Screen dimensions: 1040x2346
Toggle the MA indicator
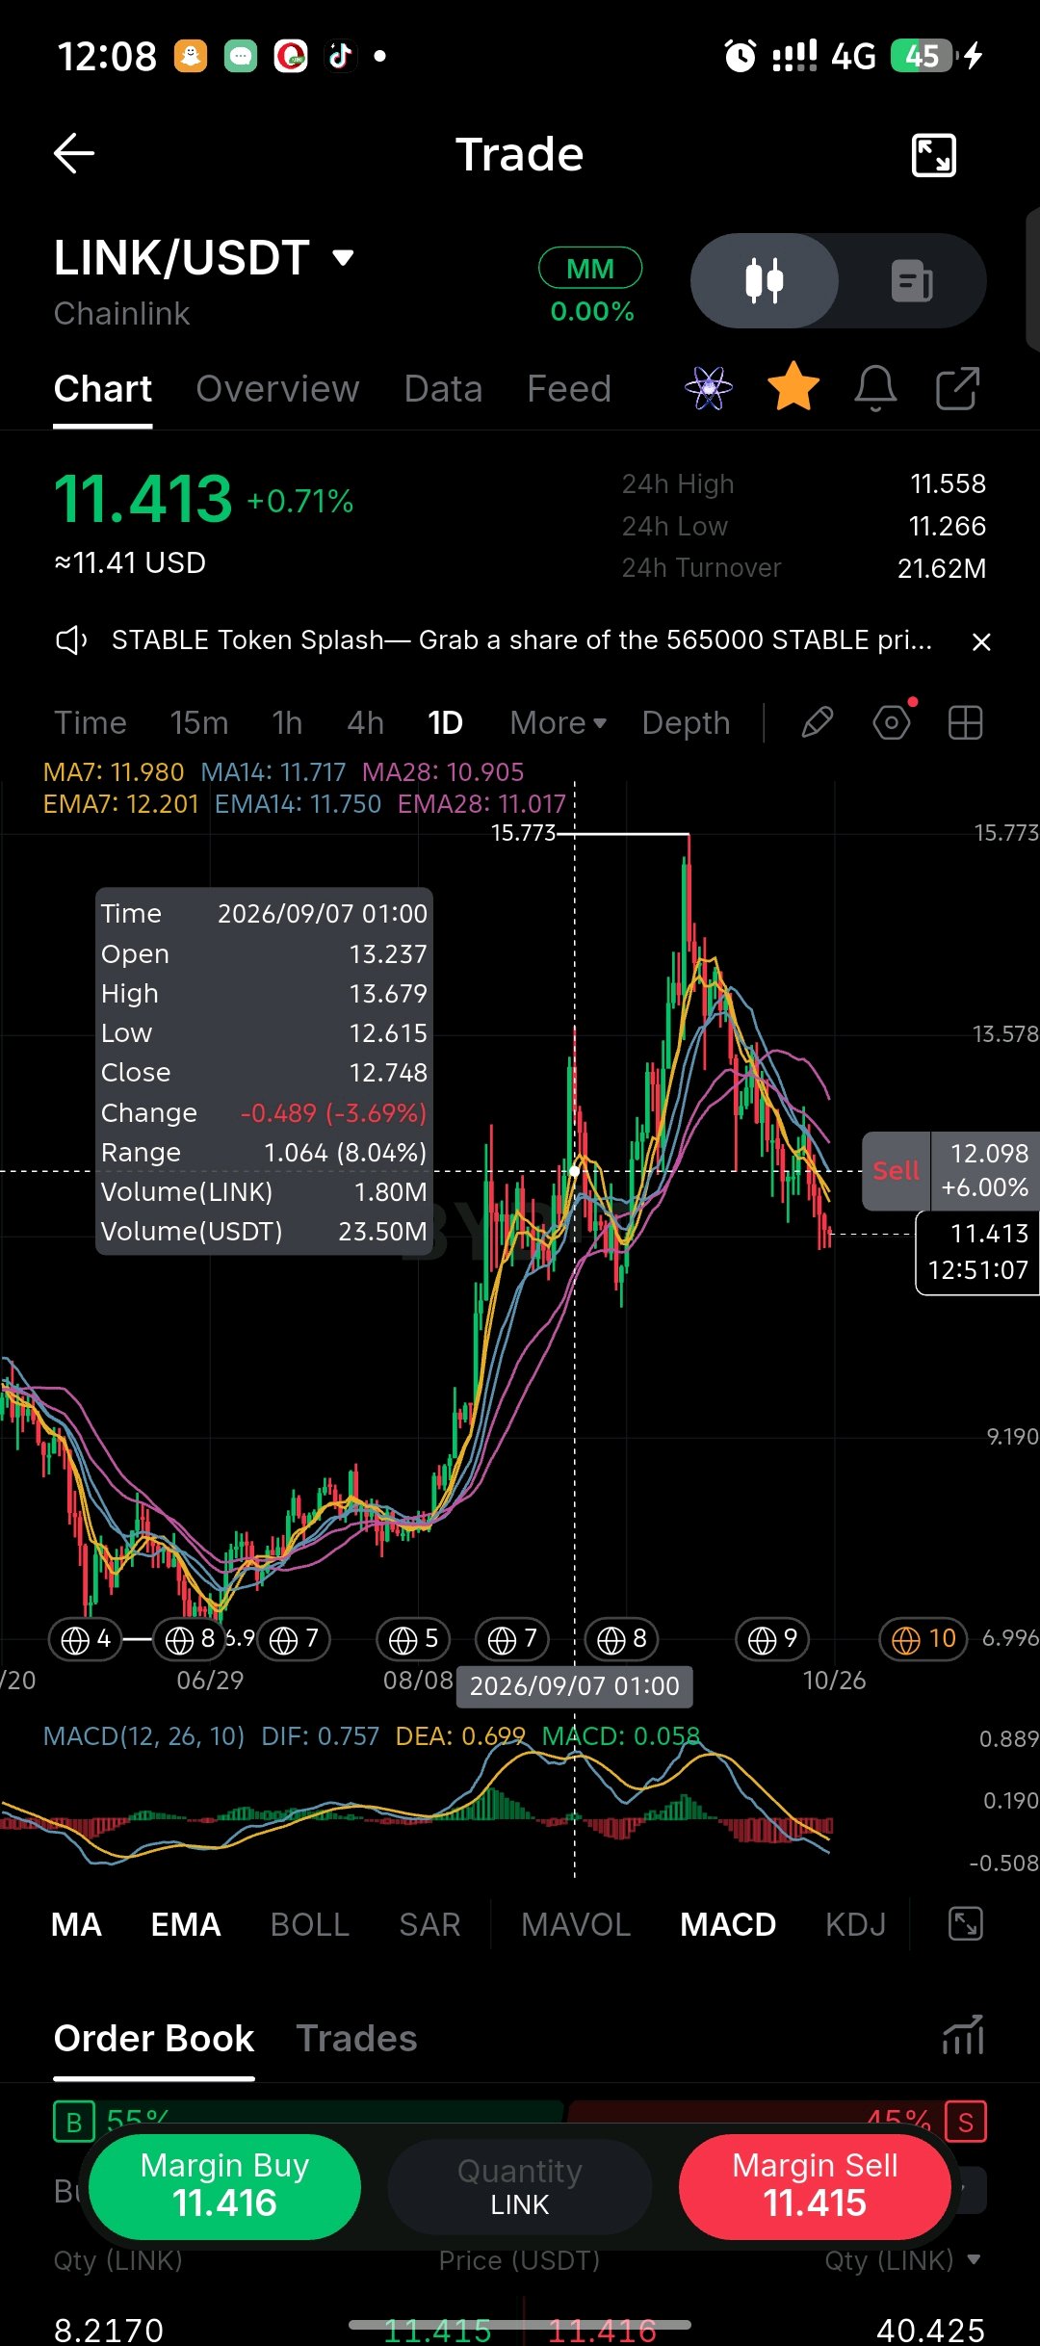click(76, 1924)
